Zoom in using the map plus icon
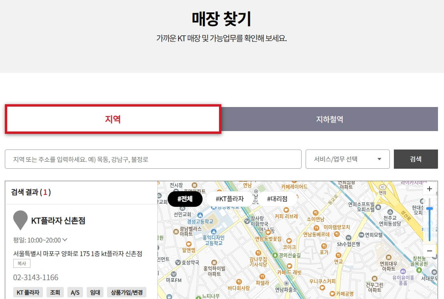The image size is (444, 299). coord(429,189)
